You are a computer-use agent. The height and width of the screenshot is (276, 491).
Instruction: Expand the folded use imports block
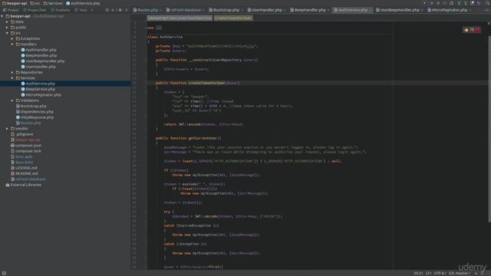pos(159,28)
